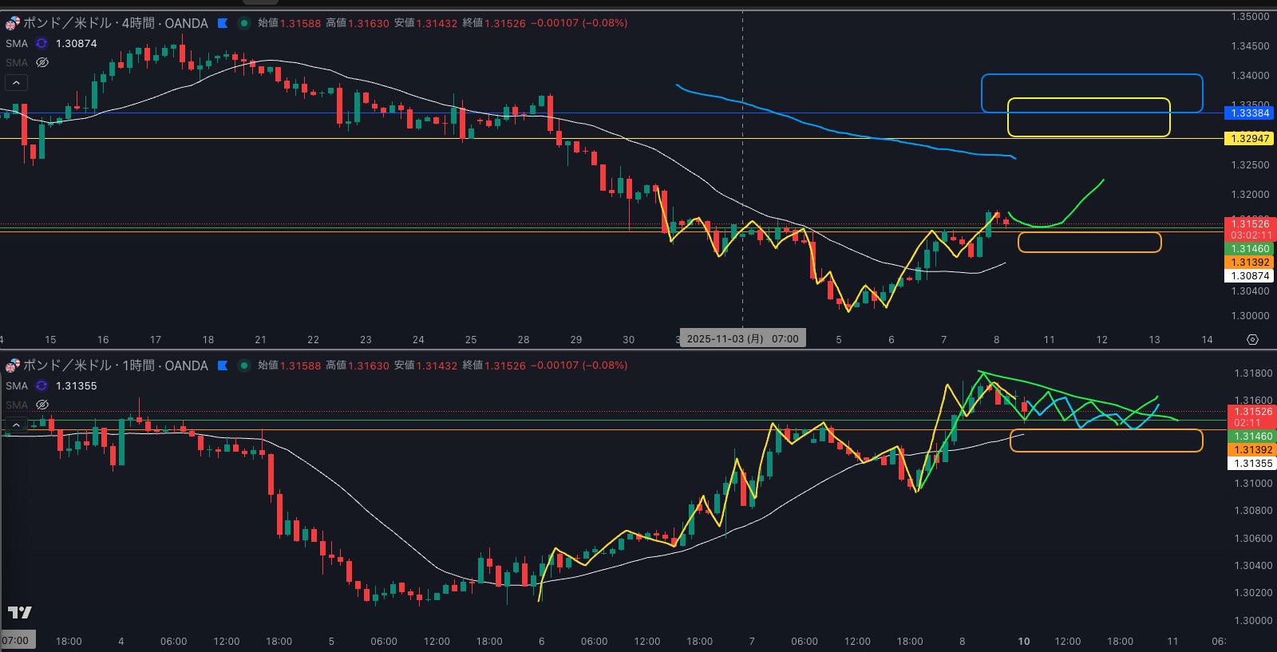Click the flag icon in 4-hour chart header
This screenshot has width=1277, height=652.
coord(223,23)
